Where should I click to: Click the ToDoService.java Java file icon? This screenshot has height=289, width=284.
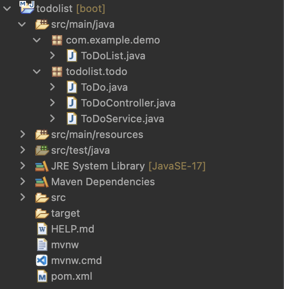tap(72, 119)
